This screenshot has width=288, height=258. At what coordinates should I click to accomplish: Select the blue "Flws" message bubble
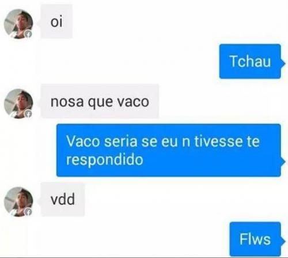click(255, 239)
